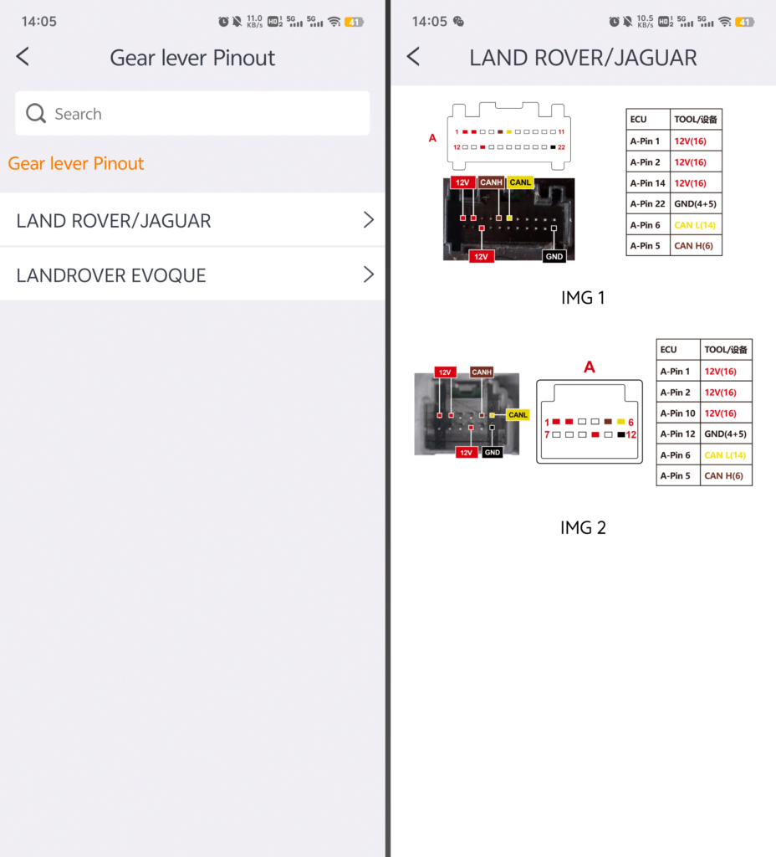776x857 pixels.
Task: Tap A-Pin 22 cell in first table
Action: (x=648, y=204)
